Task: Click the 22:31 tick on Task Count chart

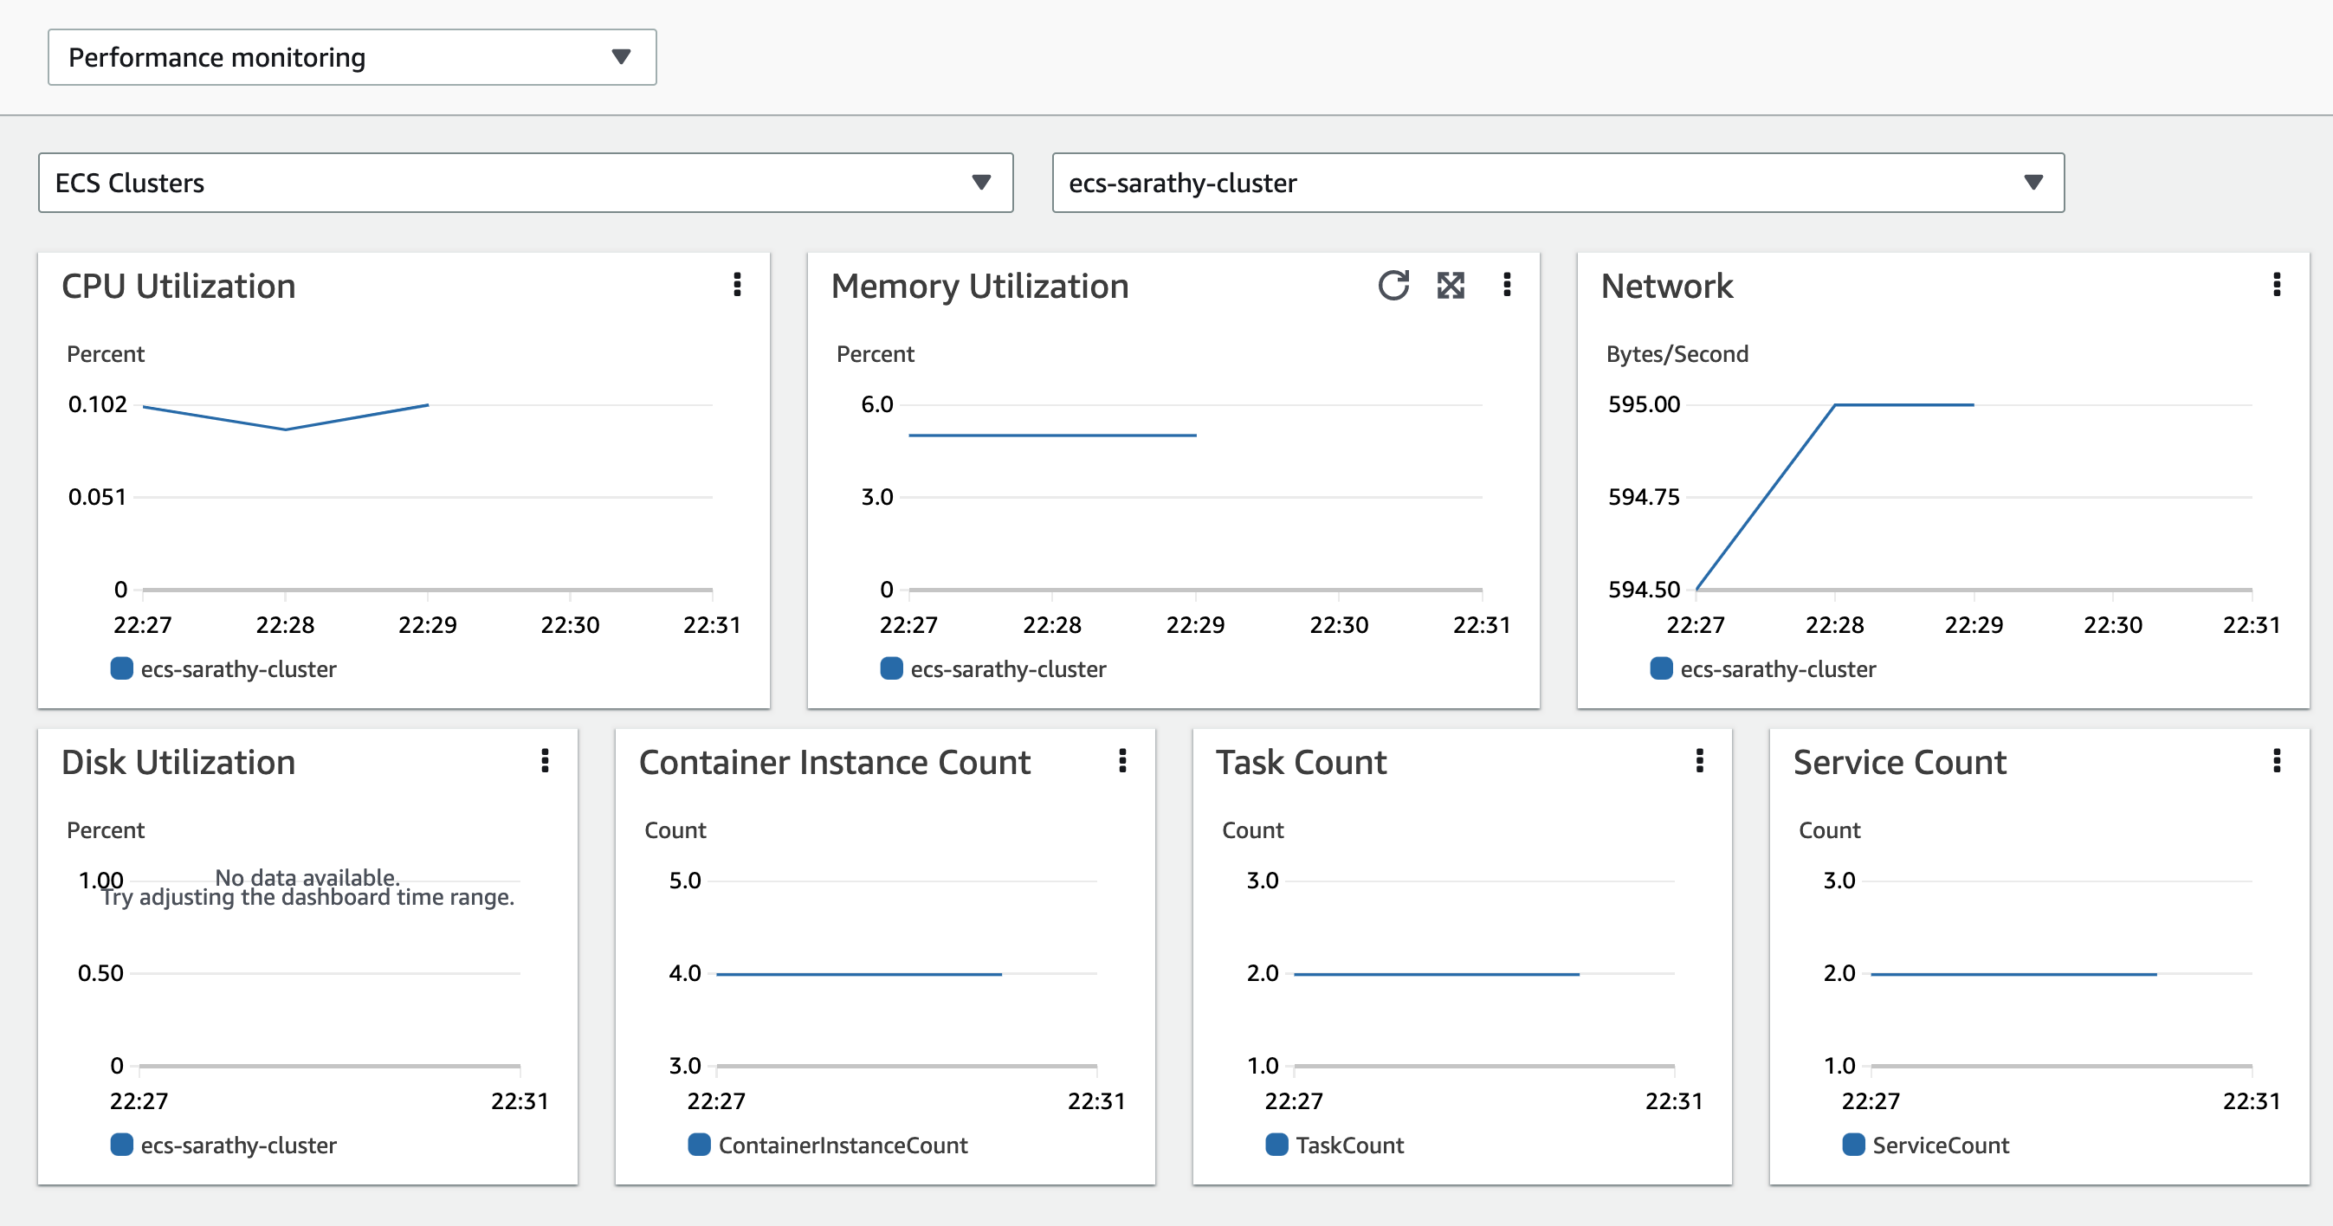Action: point(1674,1101)
